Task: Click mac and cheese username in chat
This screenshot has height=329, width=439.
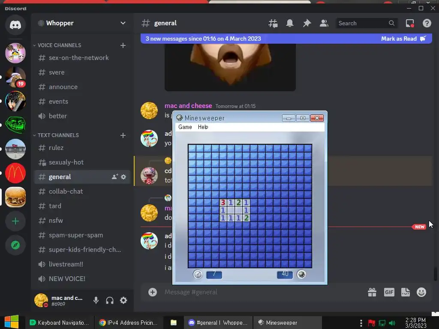Action: tap(188, 106)
